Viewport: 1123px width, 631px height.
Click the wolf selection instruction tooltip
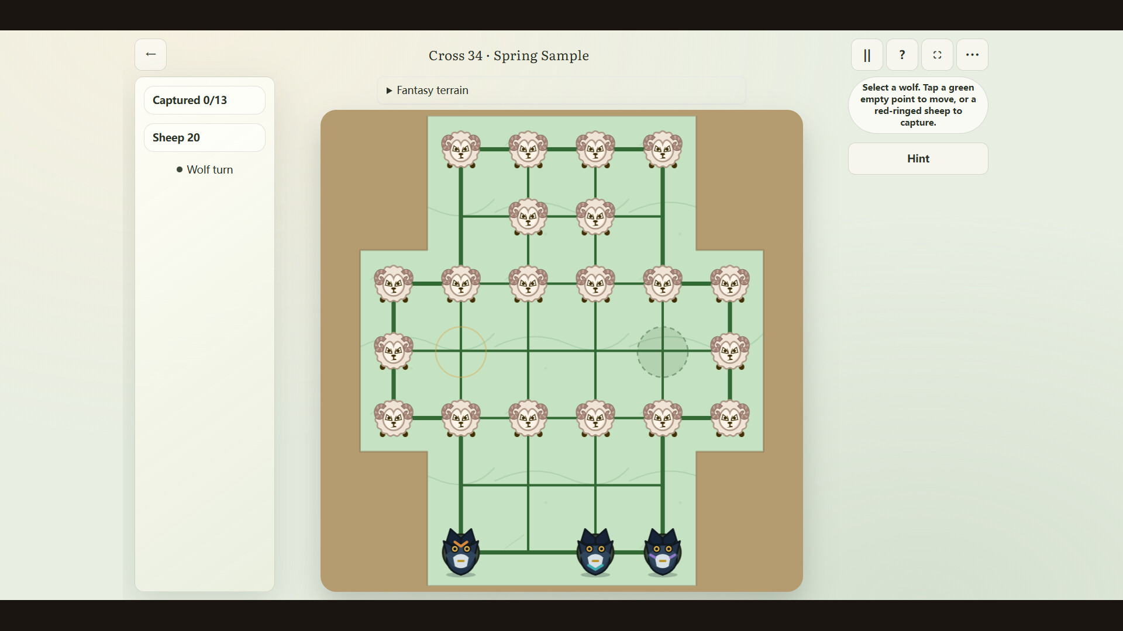[918, 105]
